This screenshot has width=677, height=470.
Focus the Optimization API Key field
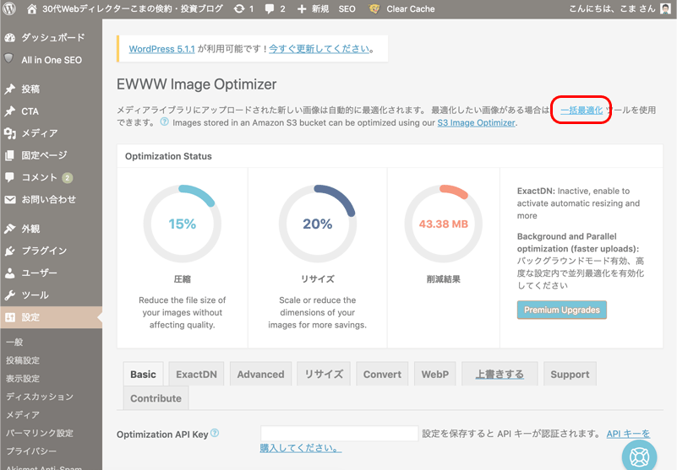(340, 434)
